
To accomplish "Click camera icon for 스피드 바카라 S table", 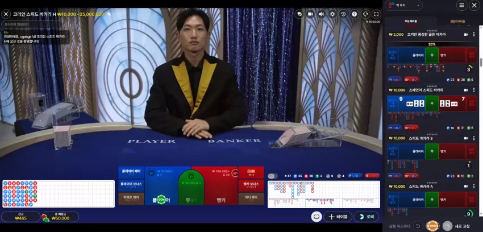I will pyautogui.click(x=466, y=138).
